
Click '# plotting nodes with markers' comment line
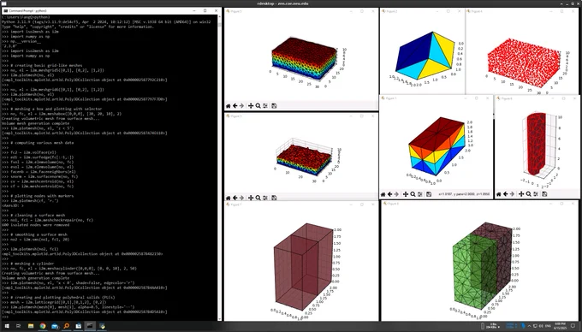tap(42, 196)
